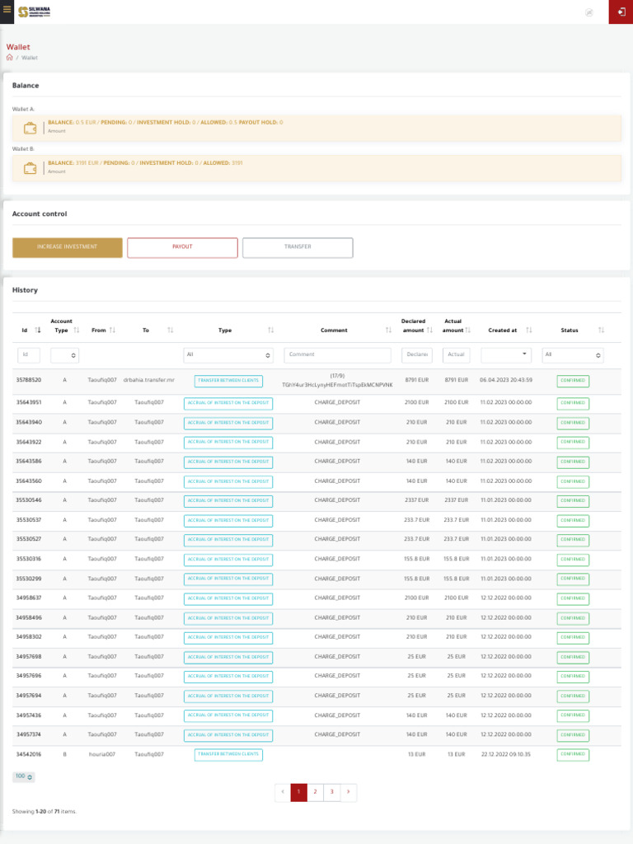Image resolution: width=633 pixels, height=844 pixels.
Task: Click the Wallet breadcrumb link
Action: (30, 58)
